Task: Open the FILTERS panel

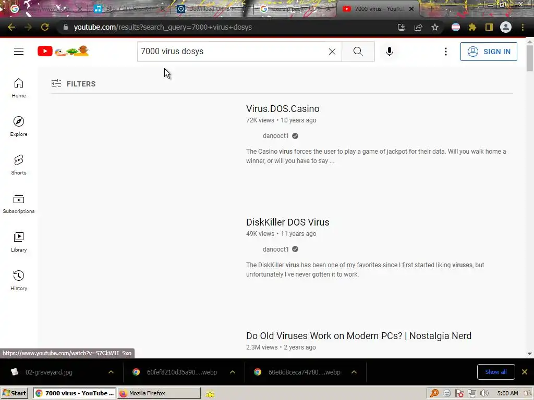Action: (74, 84)
